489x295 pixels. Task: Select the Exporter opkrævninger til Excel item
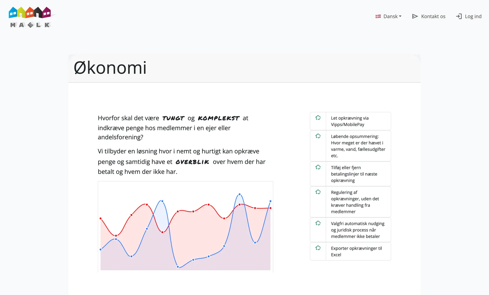(351, 251)
